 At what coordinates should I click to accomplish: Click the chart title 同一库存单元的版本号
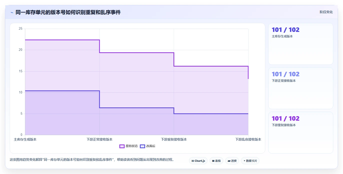[x=68, y=12]
